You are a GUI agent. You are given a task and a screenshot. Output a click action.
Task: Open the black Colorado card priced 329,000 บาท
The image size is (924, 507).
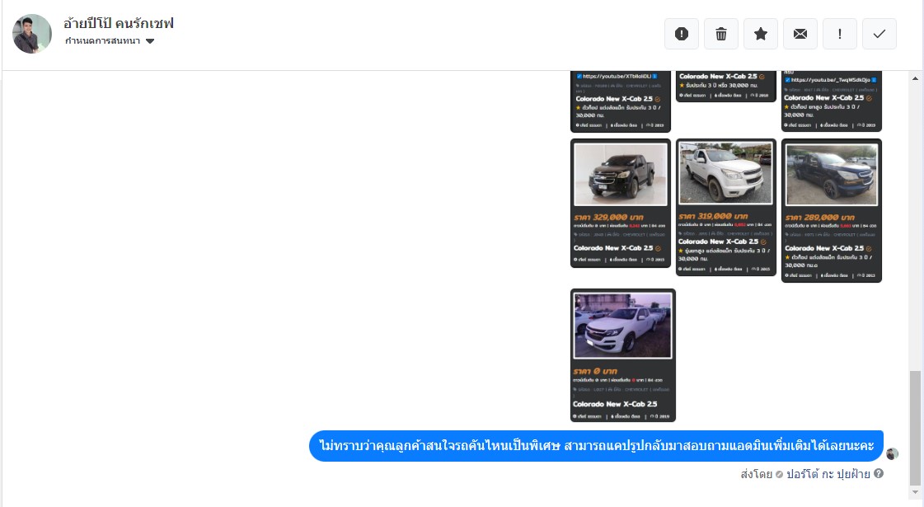point(621,203)
